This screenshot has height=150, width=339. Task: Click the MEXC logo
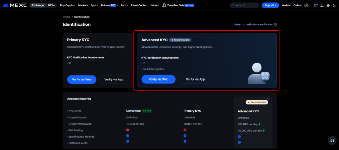(x=15, y=5)
